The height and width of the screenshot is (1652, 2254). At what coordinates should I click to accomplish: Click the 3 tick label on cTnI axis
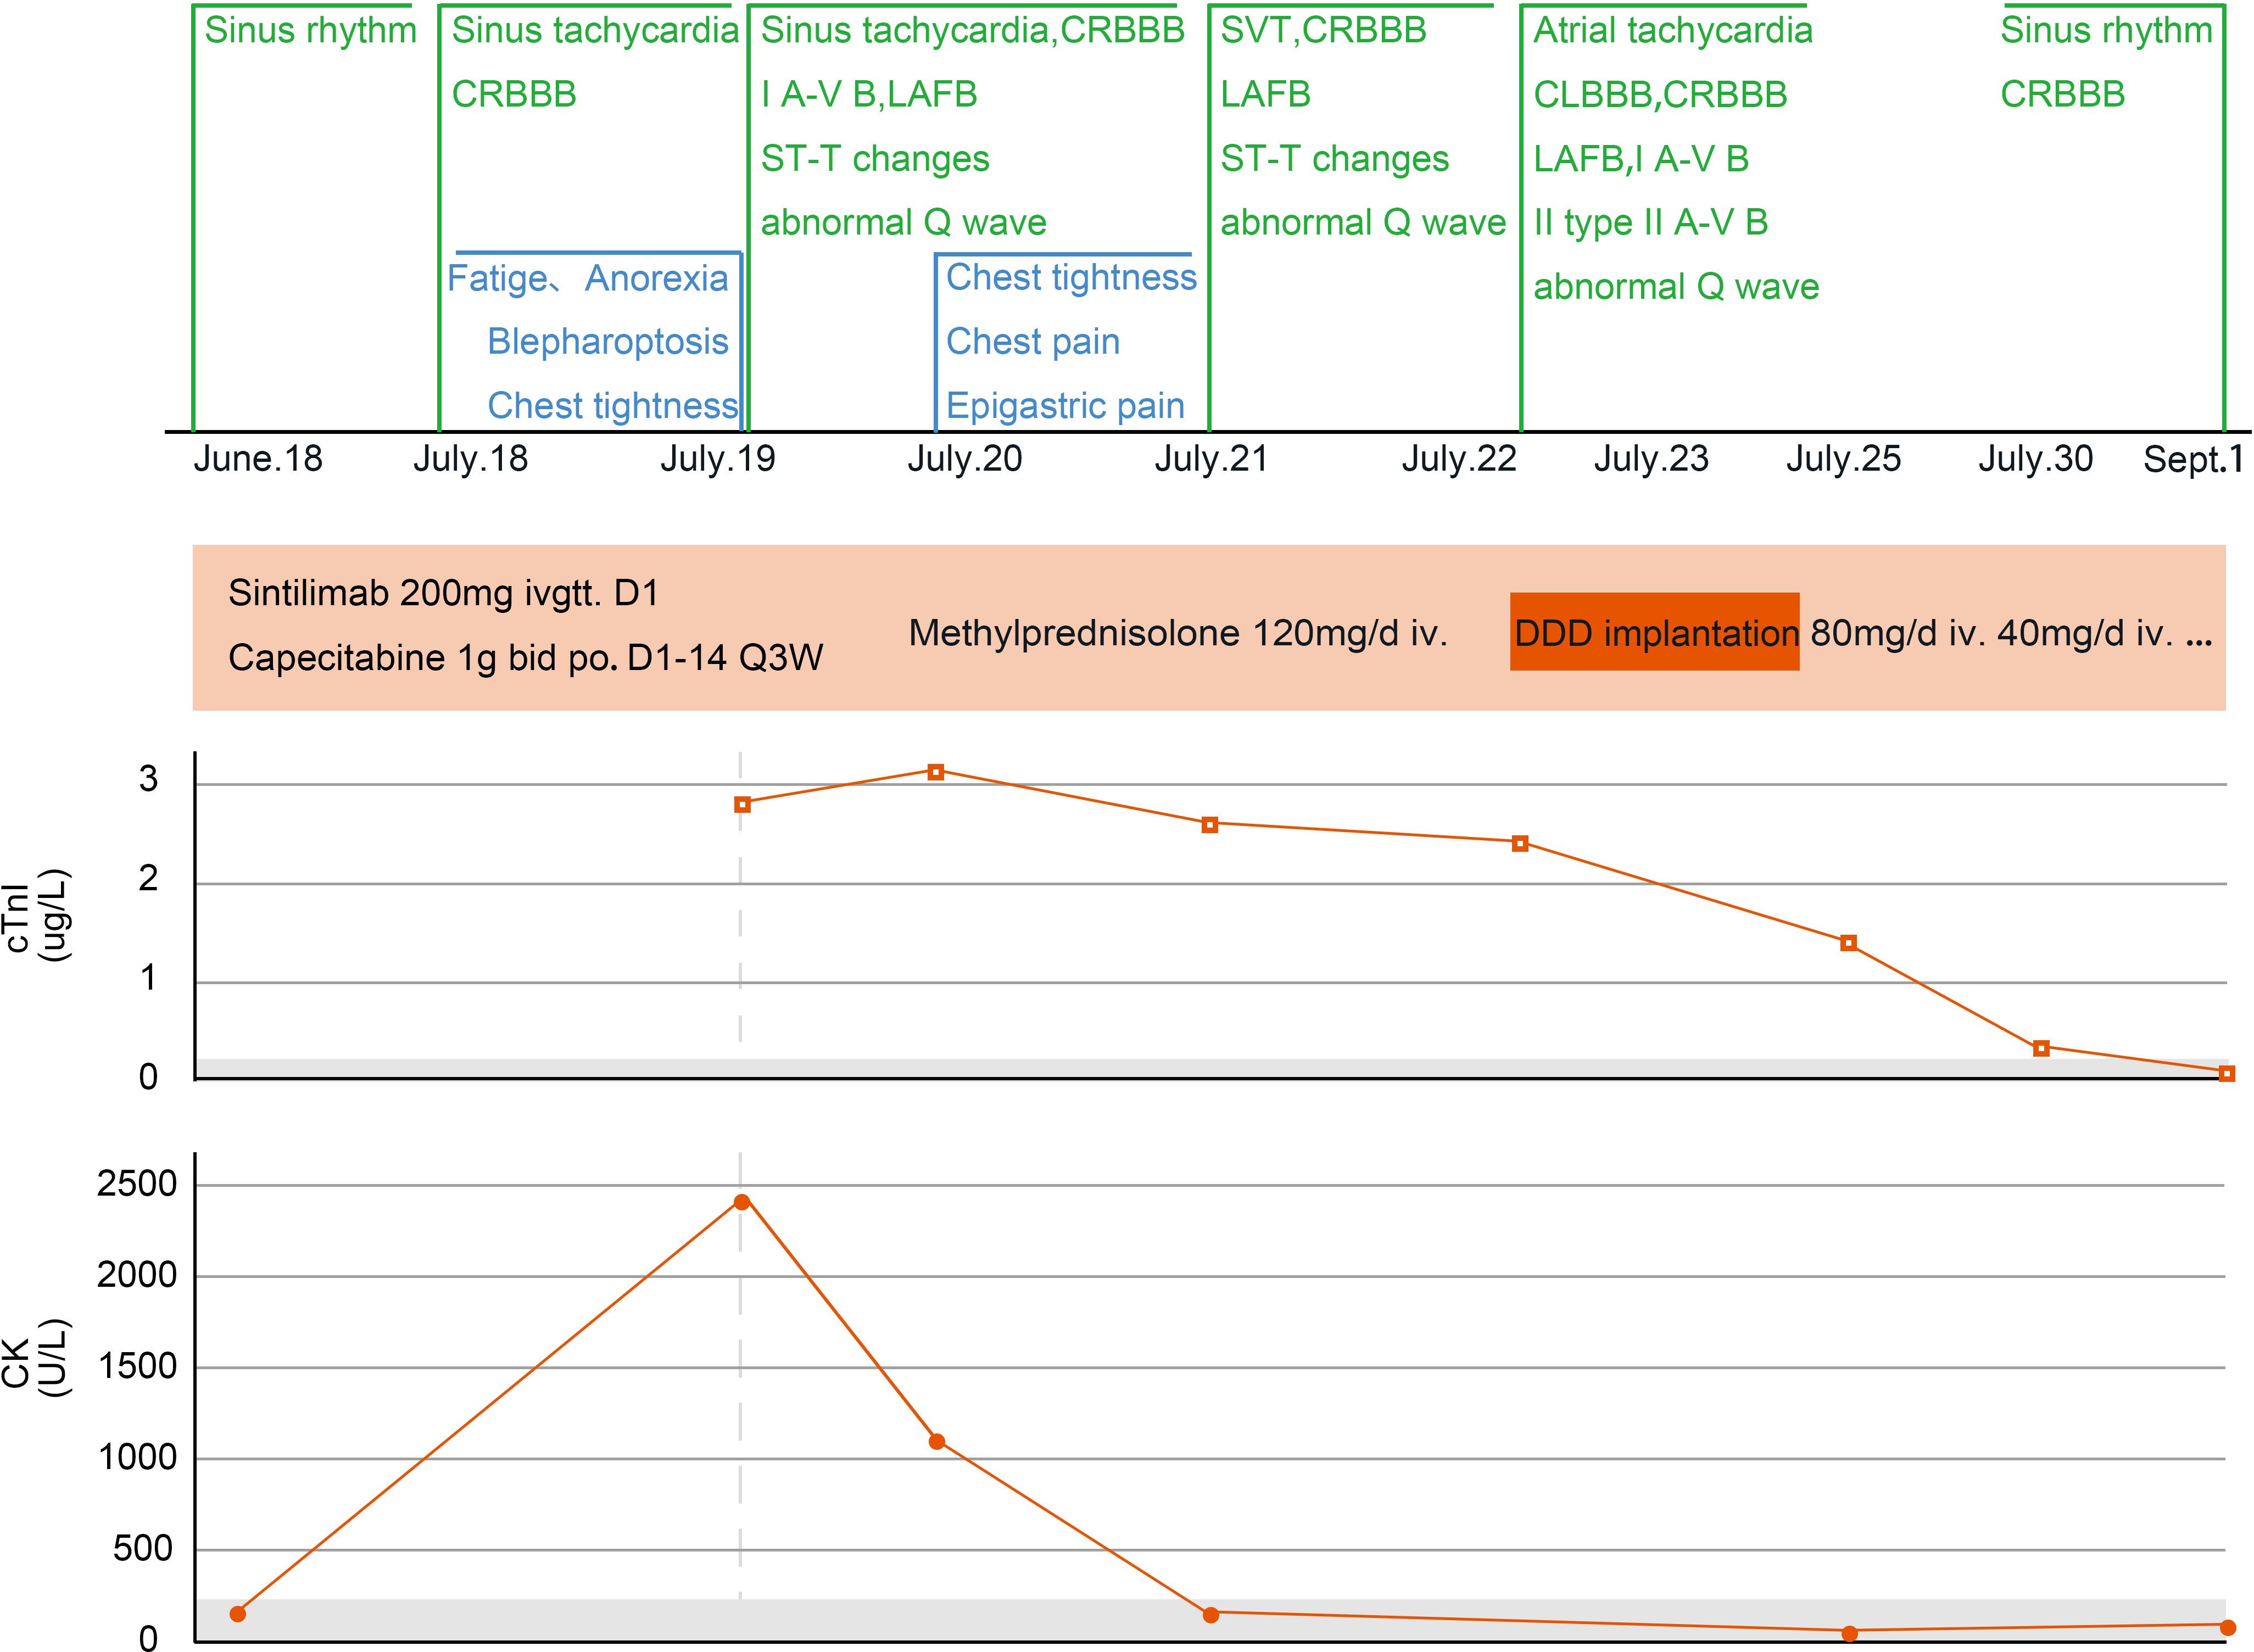point(149,779)
